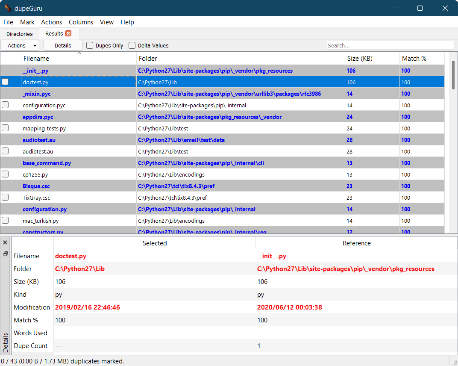Open the View menu
The width and height of the screenshot is (458, 366).
click(106, 22)
